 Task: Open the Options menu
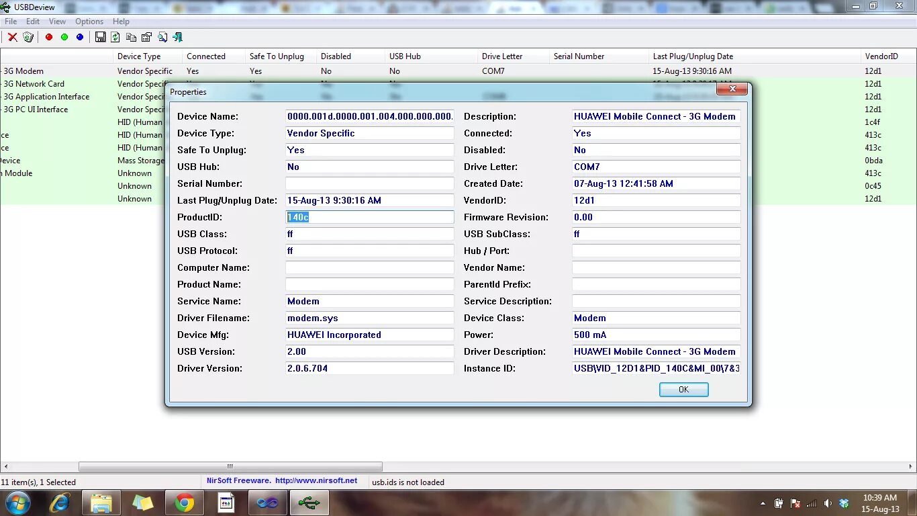pos(89,21)
